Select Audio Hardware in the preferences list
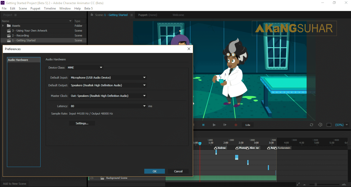Screen dimensions: 351x187 (x=24, y=60)
